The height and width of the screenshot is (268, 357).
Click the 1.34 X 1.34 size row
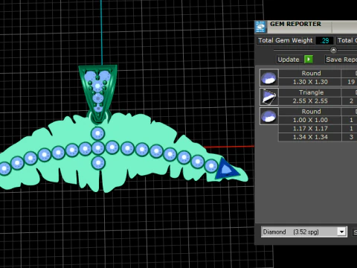click(310, 137)
